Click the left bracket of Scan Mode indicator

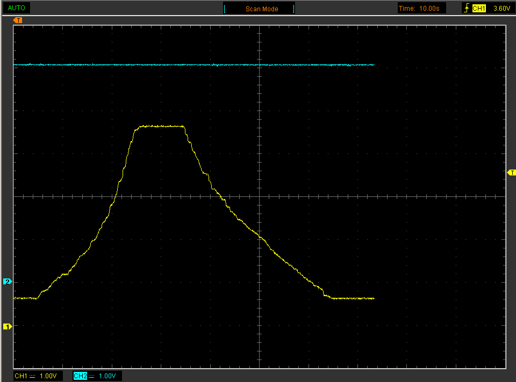tap(225, 9)
